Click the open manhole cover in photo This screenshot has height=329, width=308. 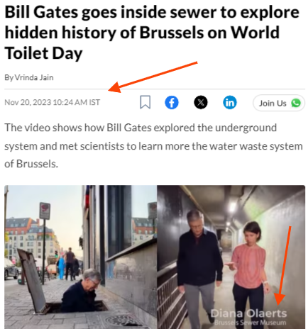pyautogui.click(x=32, y=281)
